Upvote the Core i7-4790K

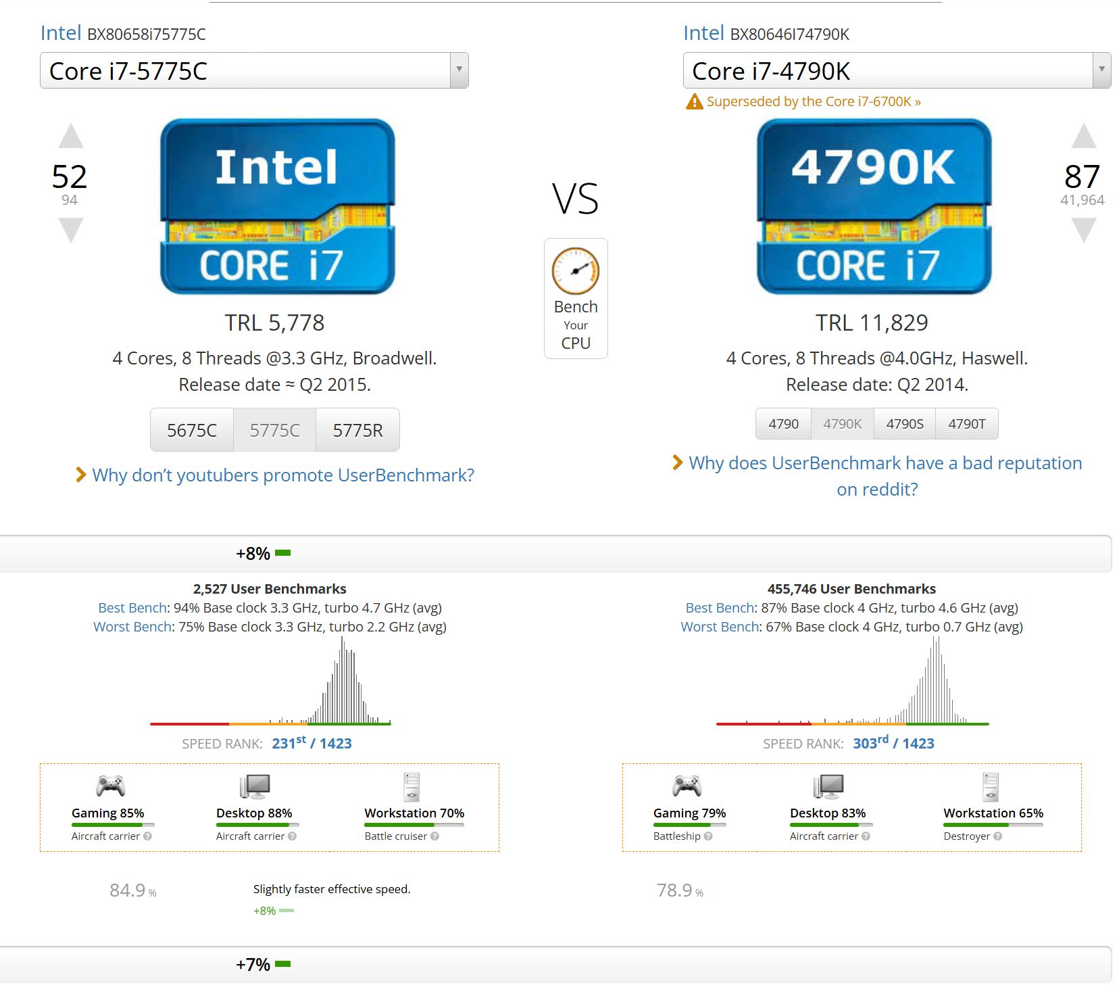click(x=1083, y=136)
